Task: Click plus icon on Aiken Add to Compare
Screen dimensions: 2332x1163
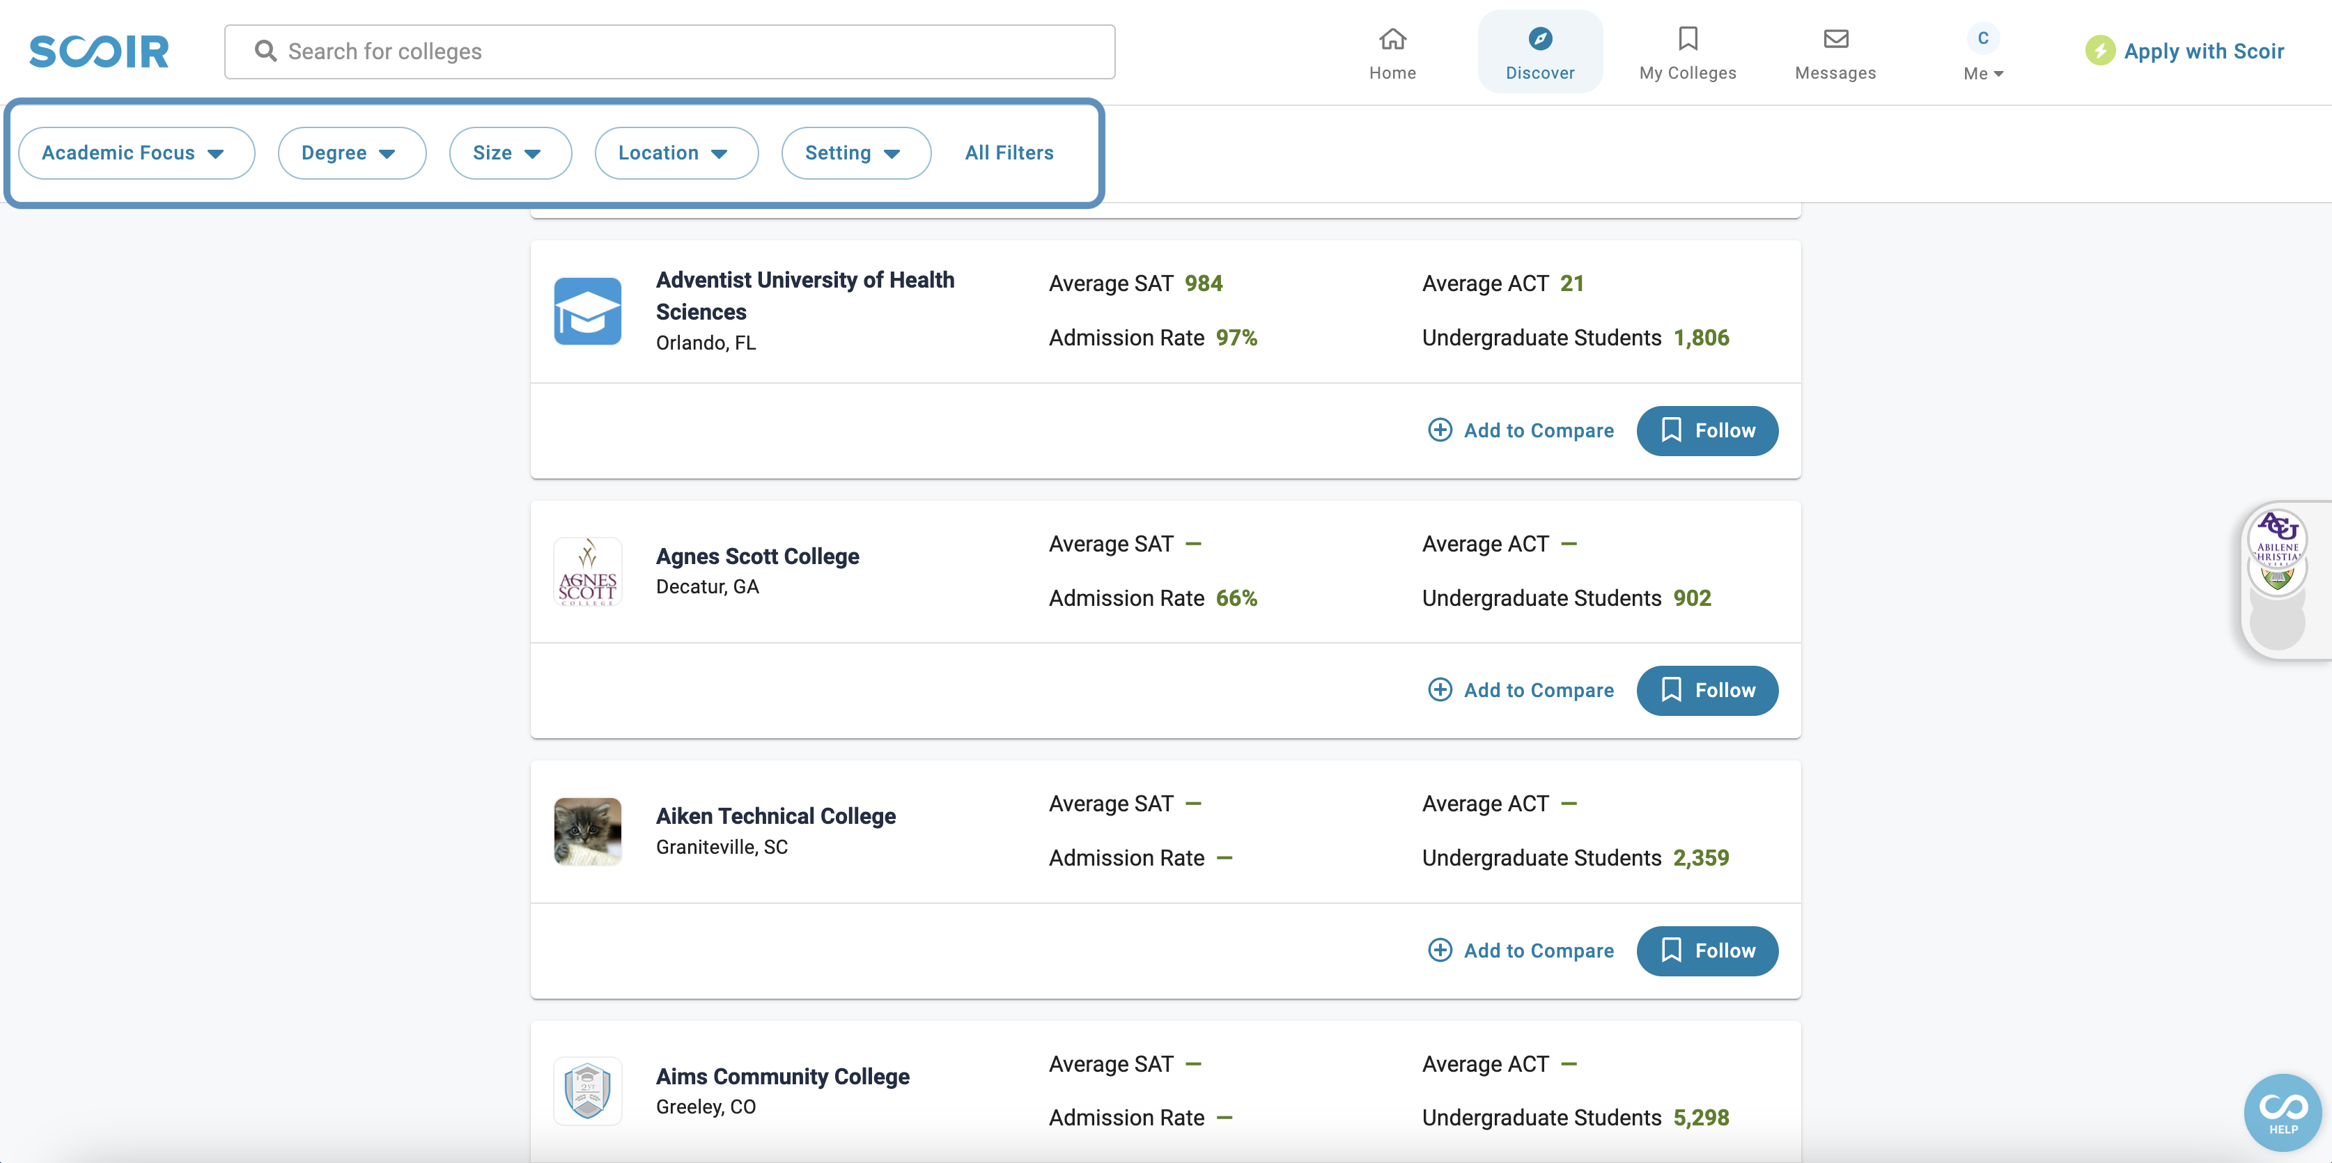Action: (x=1440, y=949)
